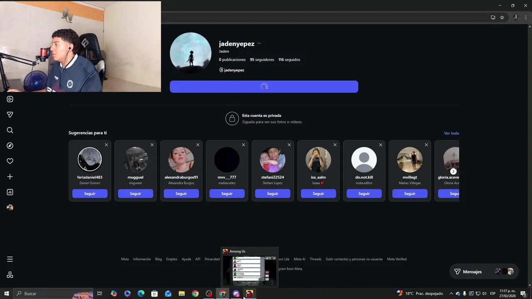Open Explore compass icon in sidebar

point(10,146)
